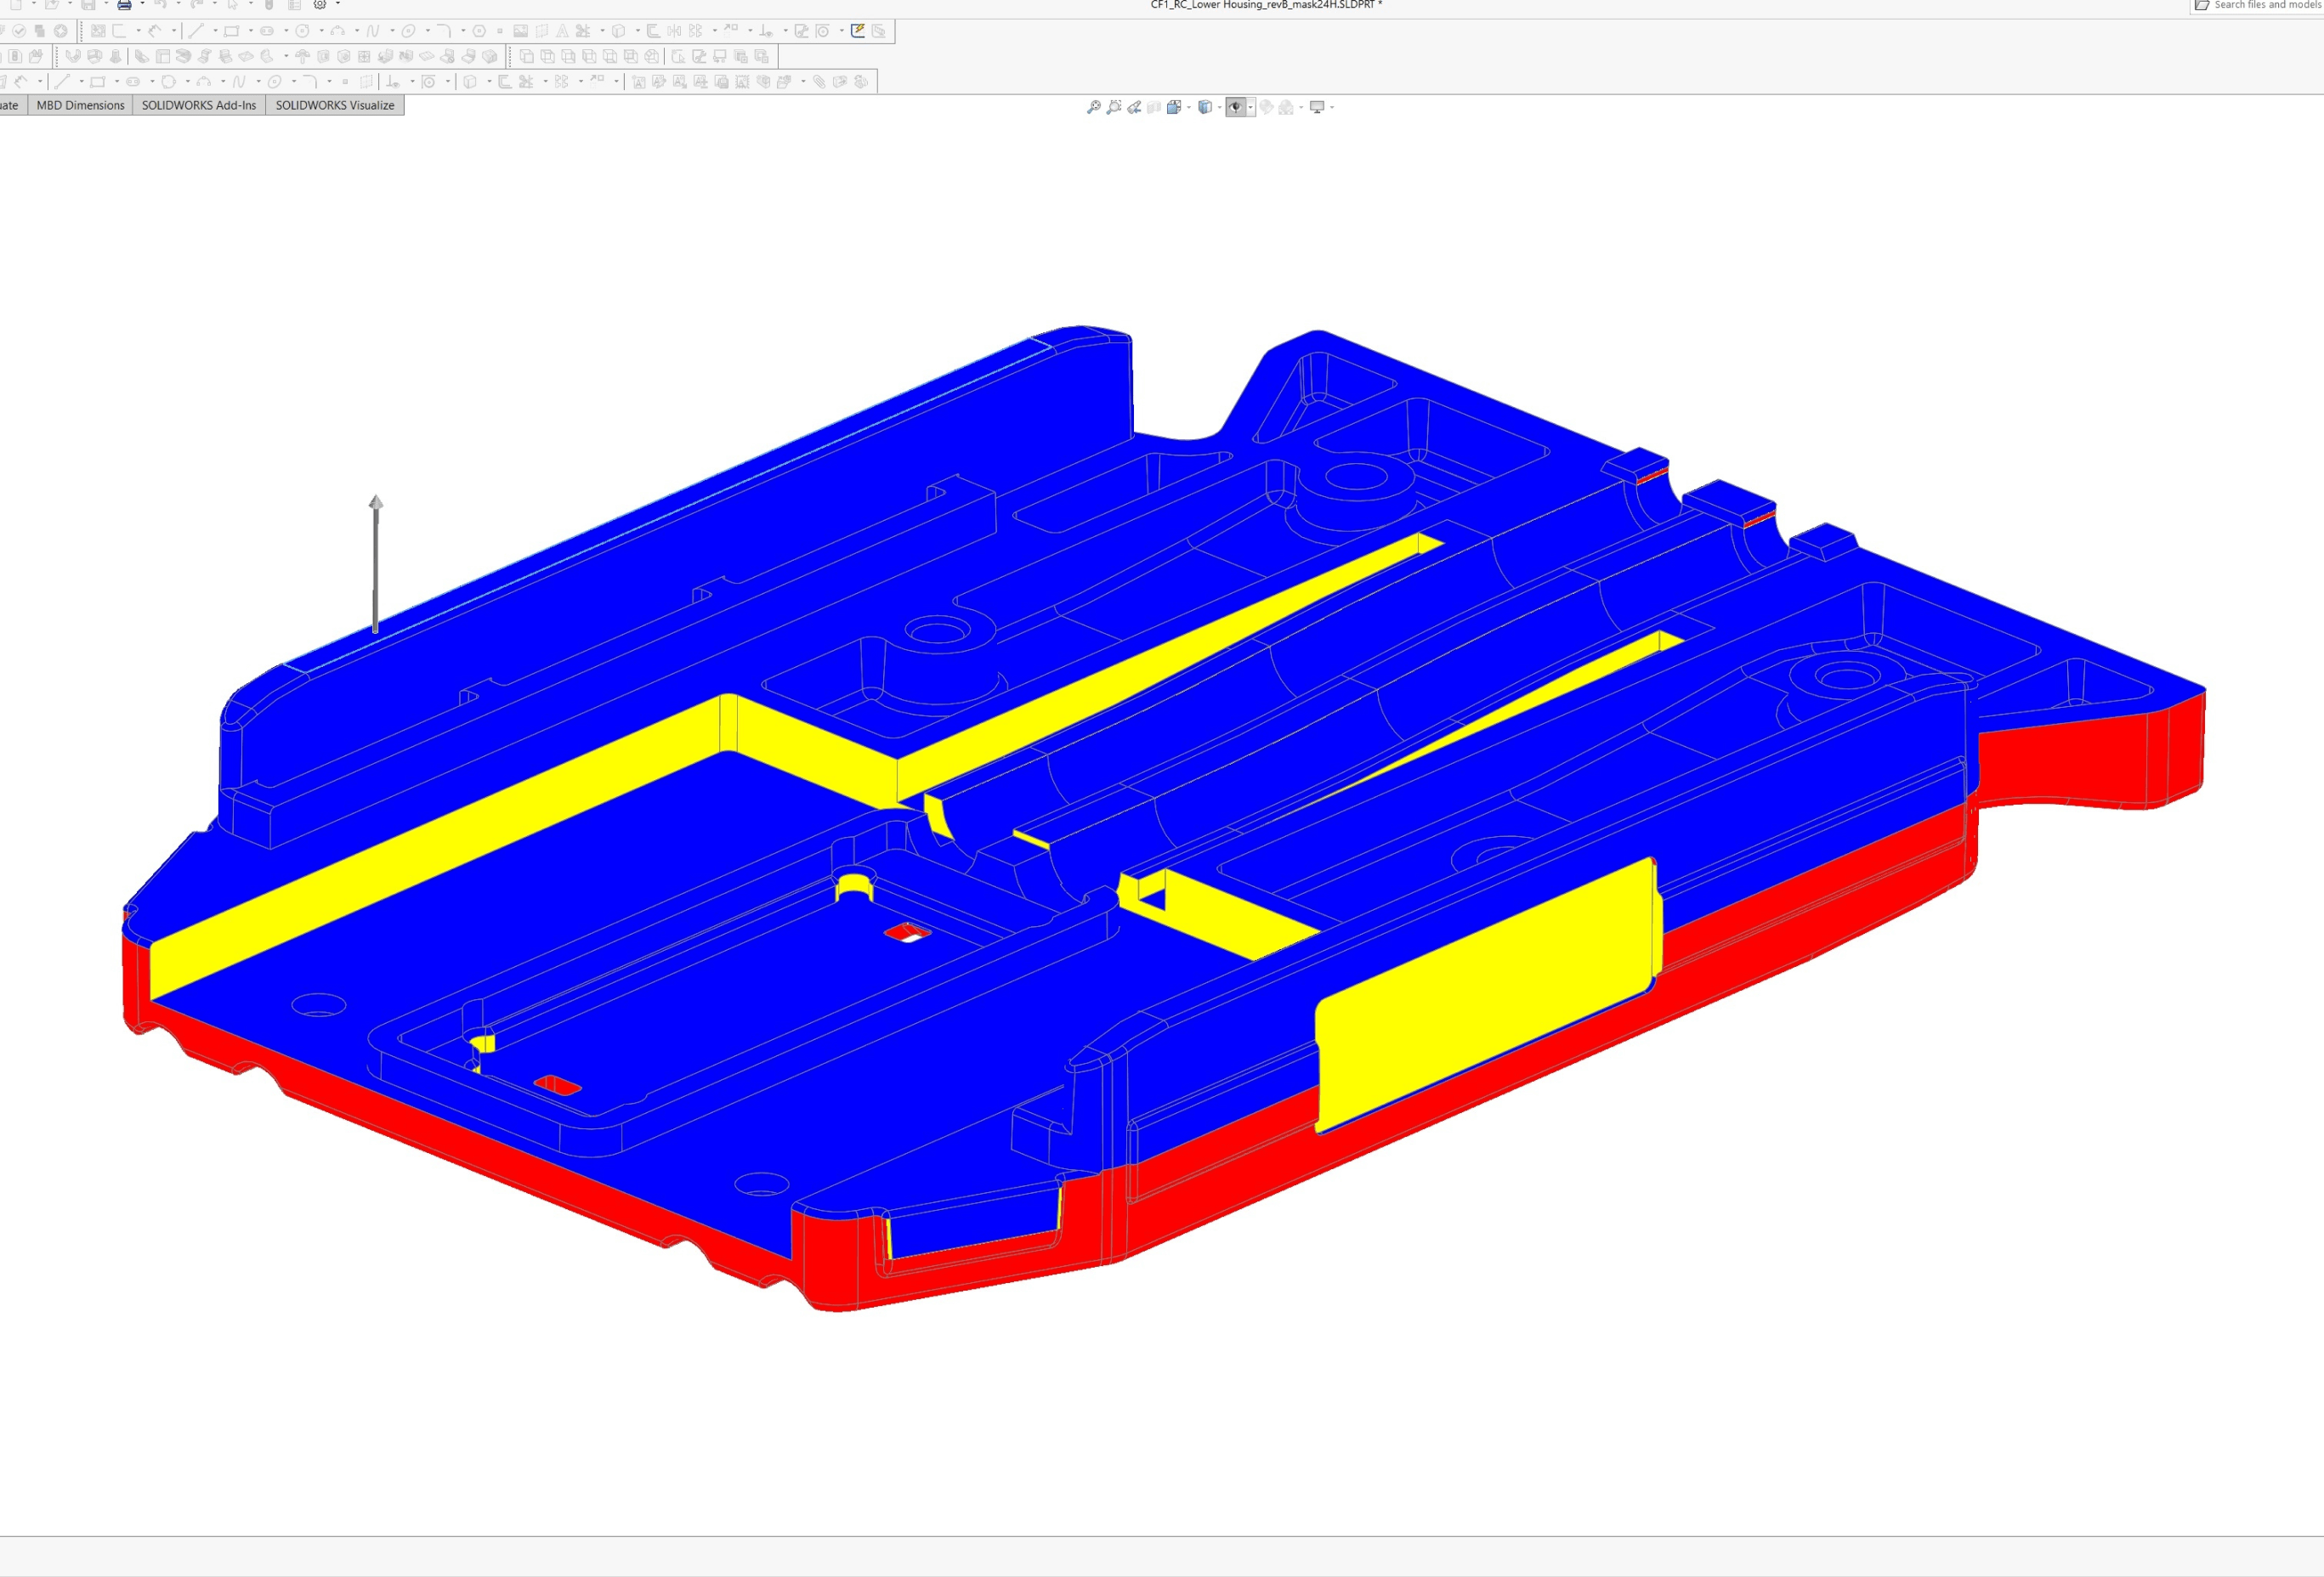Select the sketch Line tool

click(197, 30)
